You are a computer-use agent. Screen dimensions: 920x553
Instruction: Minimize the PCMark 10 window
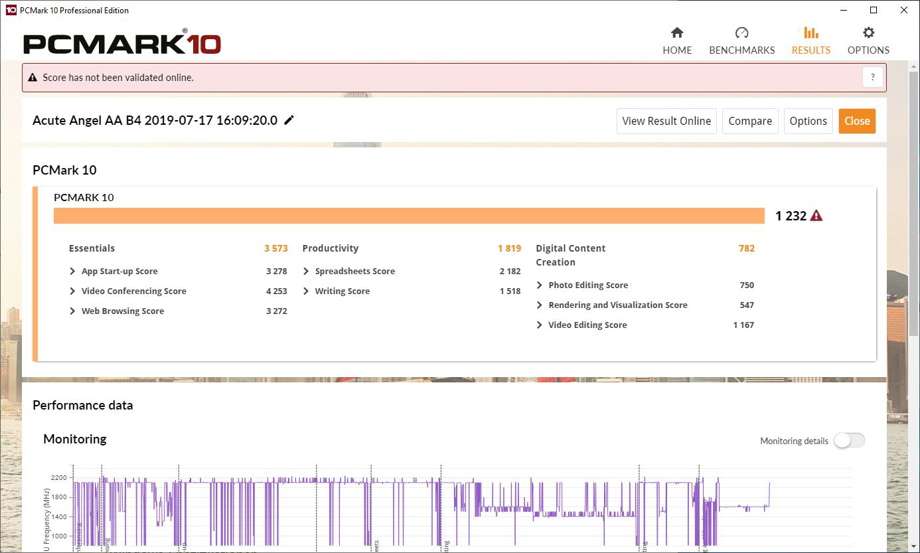point(844,10)
